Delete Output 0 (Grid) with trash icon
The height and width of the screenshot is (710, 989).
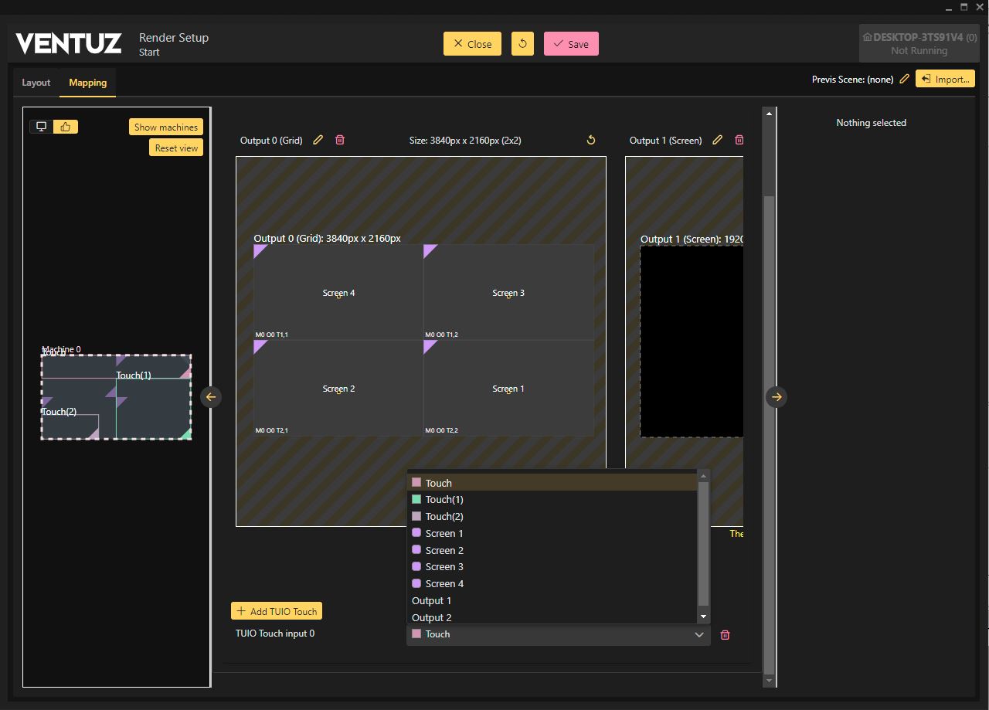340,140
